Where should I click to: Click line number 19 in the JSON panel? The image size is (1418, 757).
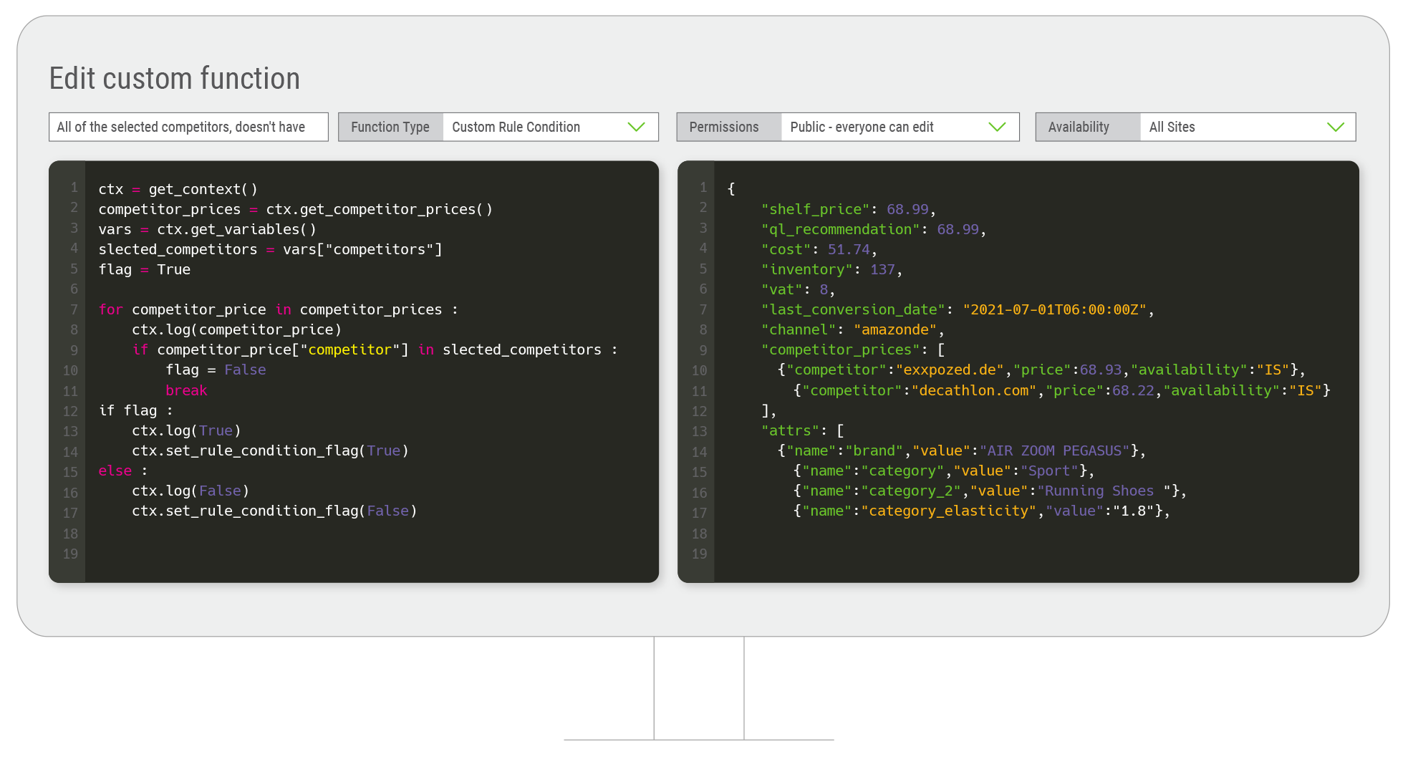[700, 554]
